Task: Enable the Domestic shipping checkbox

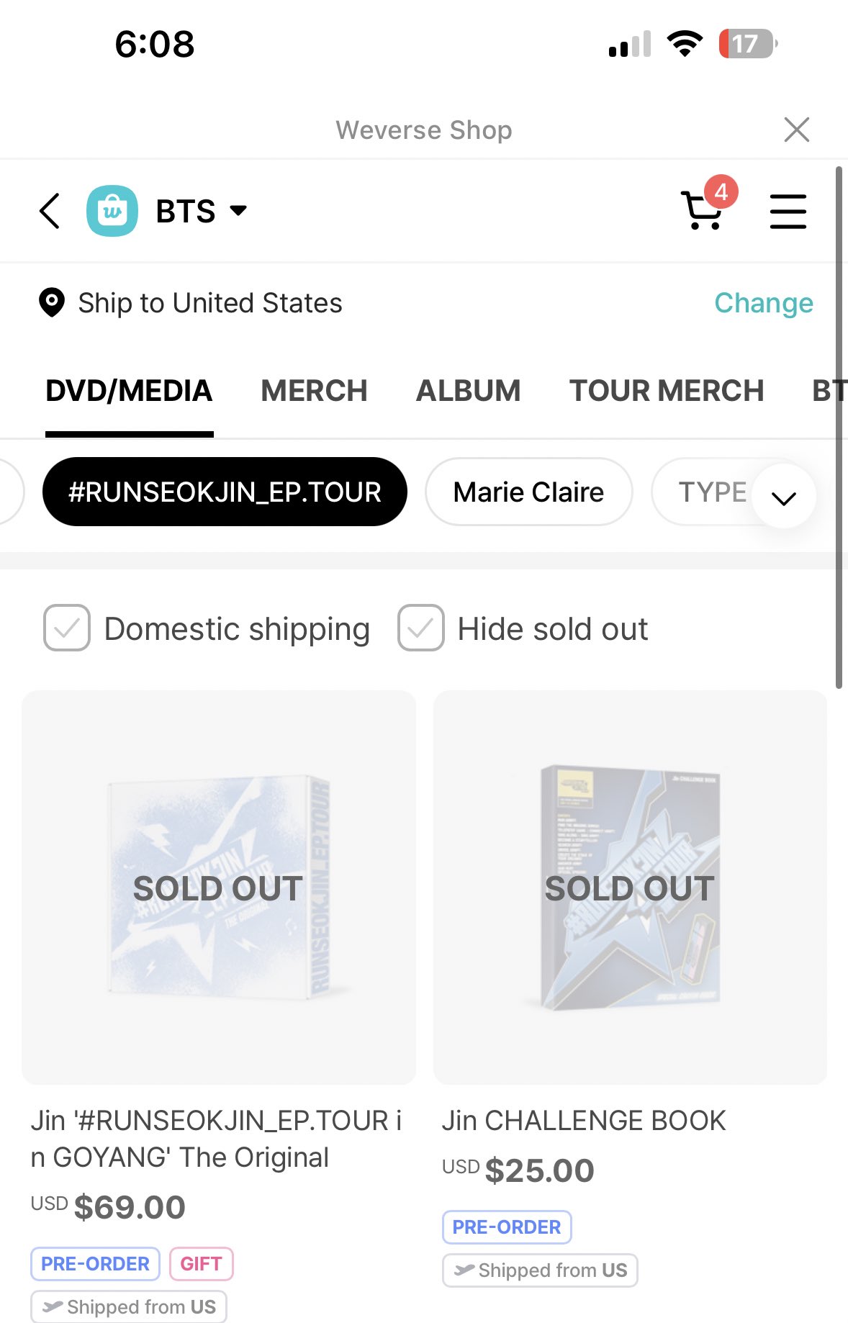Action: [x=67, y=628]
